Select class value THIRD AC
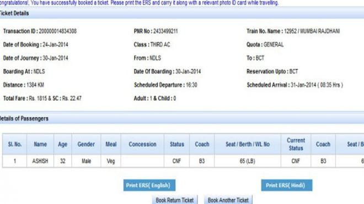Viewport: 364px width, 204px height. click(160, 45)
